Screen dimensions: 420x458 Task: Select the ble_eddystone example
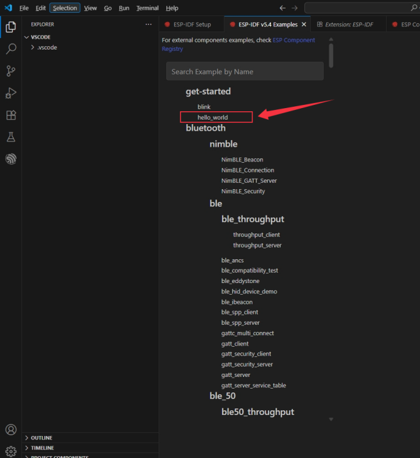(x=240, y=281)
